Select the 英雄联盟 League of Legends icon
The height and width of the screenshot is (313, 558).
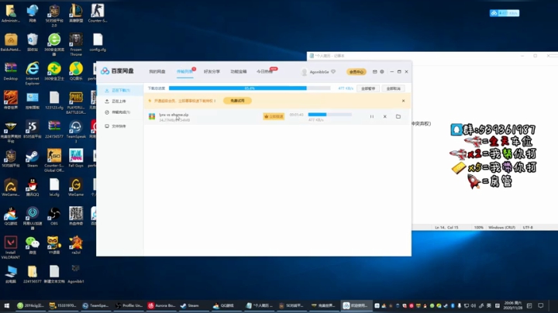76,13
